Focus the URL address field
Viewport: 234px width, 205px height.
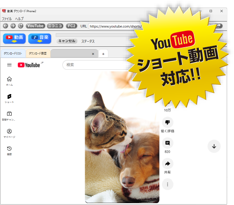(116, 26)
